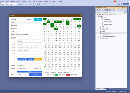Viewport: 130px width, 93px height.
Task: Click the live share icon at top right
Action: coord(119,4)
